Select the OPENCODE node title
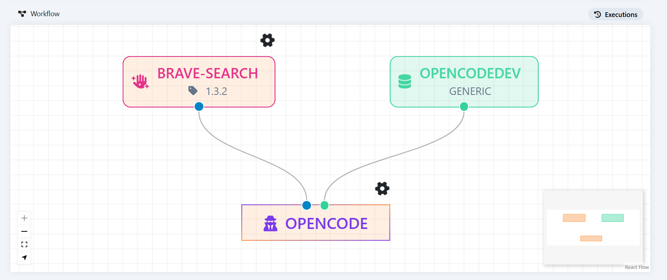 tap(327, 223)
